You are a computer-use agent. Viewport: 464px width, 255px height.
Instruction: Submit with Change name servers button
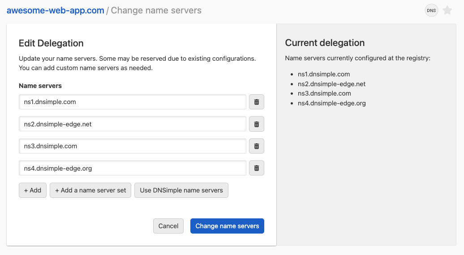point(227,226)
